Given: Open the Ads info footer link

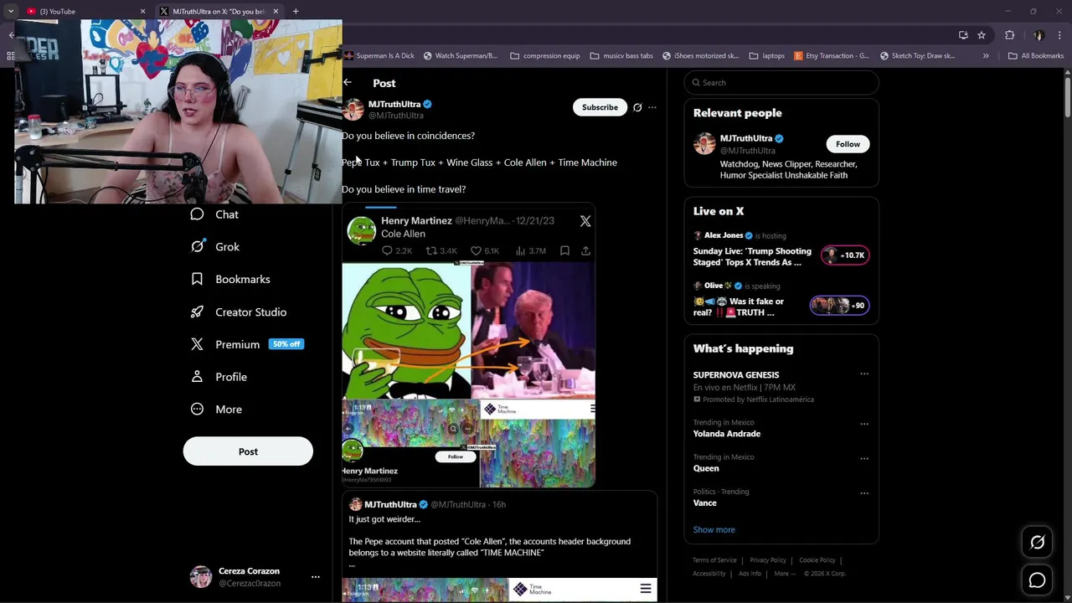Looking at the screenshot, I should [750, 574].
